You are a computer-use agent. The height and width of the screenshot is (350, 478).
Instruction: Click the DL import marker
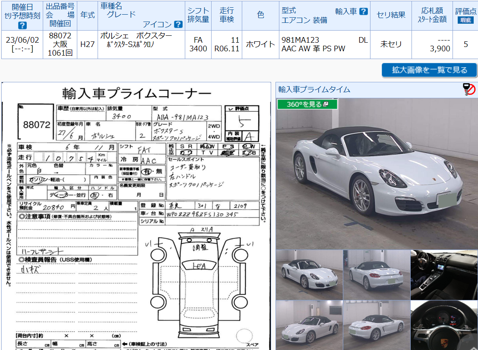click(x=363, y=40)
